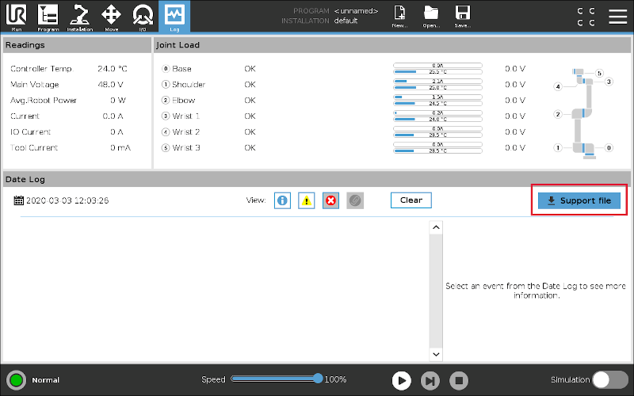Select the Move tab icon
This screenshot has height=396, width=634.
(x=112, y=16)
